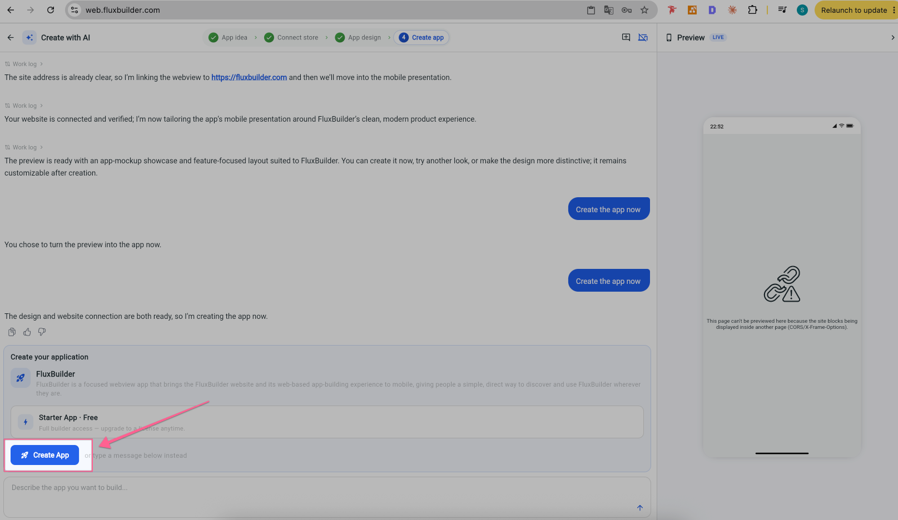The height and width of the screenshot is (520, 898).
Task: Open the red bird extension icon
Action: 672,10
